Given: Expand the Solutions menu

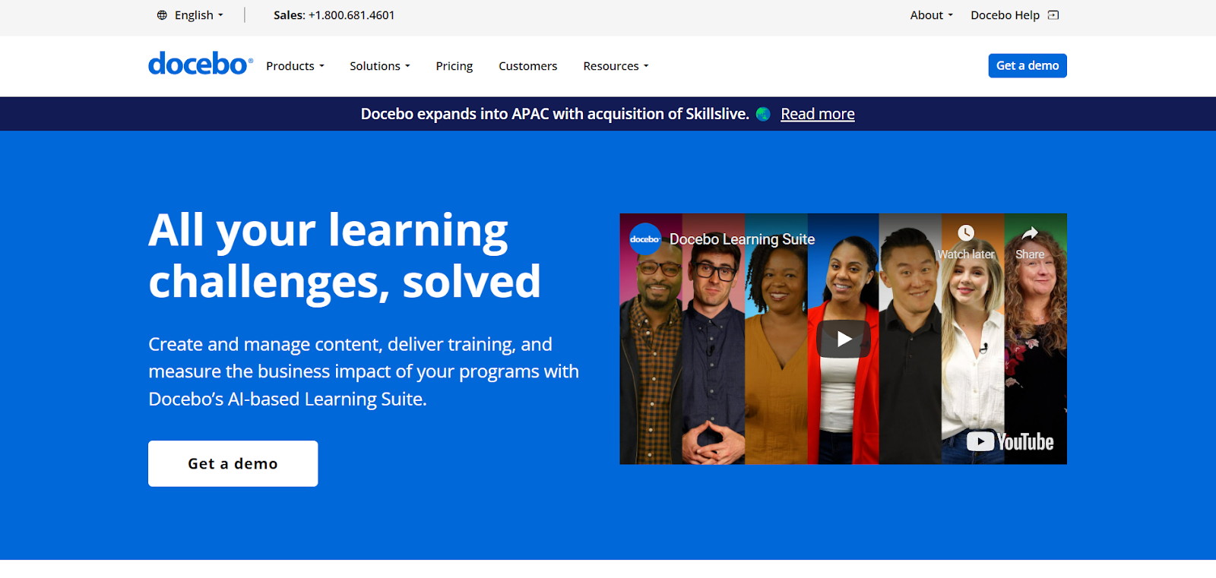Looking at the screenshot, I should pyautogui.click(x=380, y=66).
